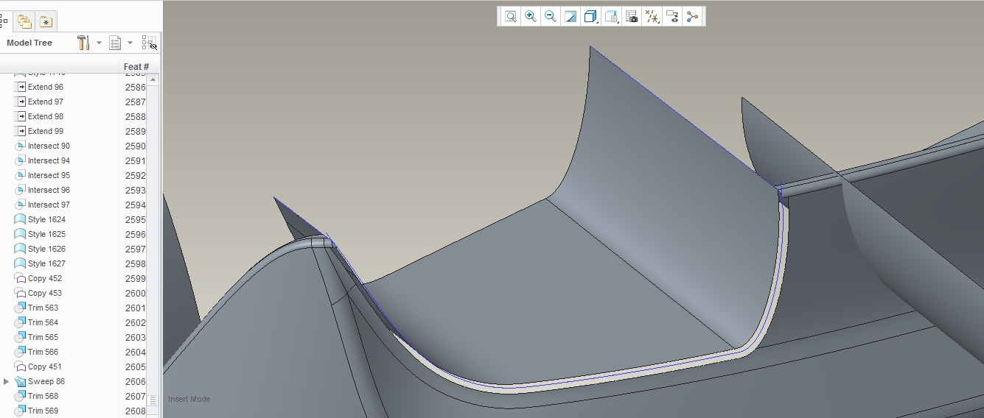Expand the Sweep 86 feature node
The width and height of the screenshot is (984, 418).
click(x=7, y=381)
